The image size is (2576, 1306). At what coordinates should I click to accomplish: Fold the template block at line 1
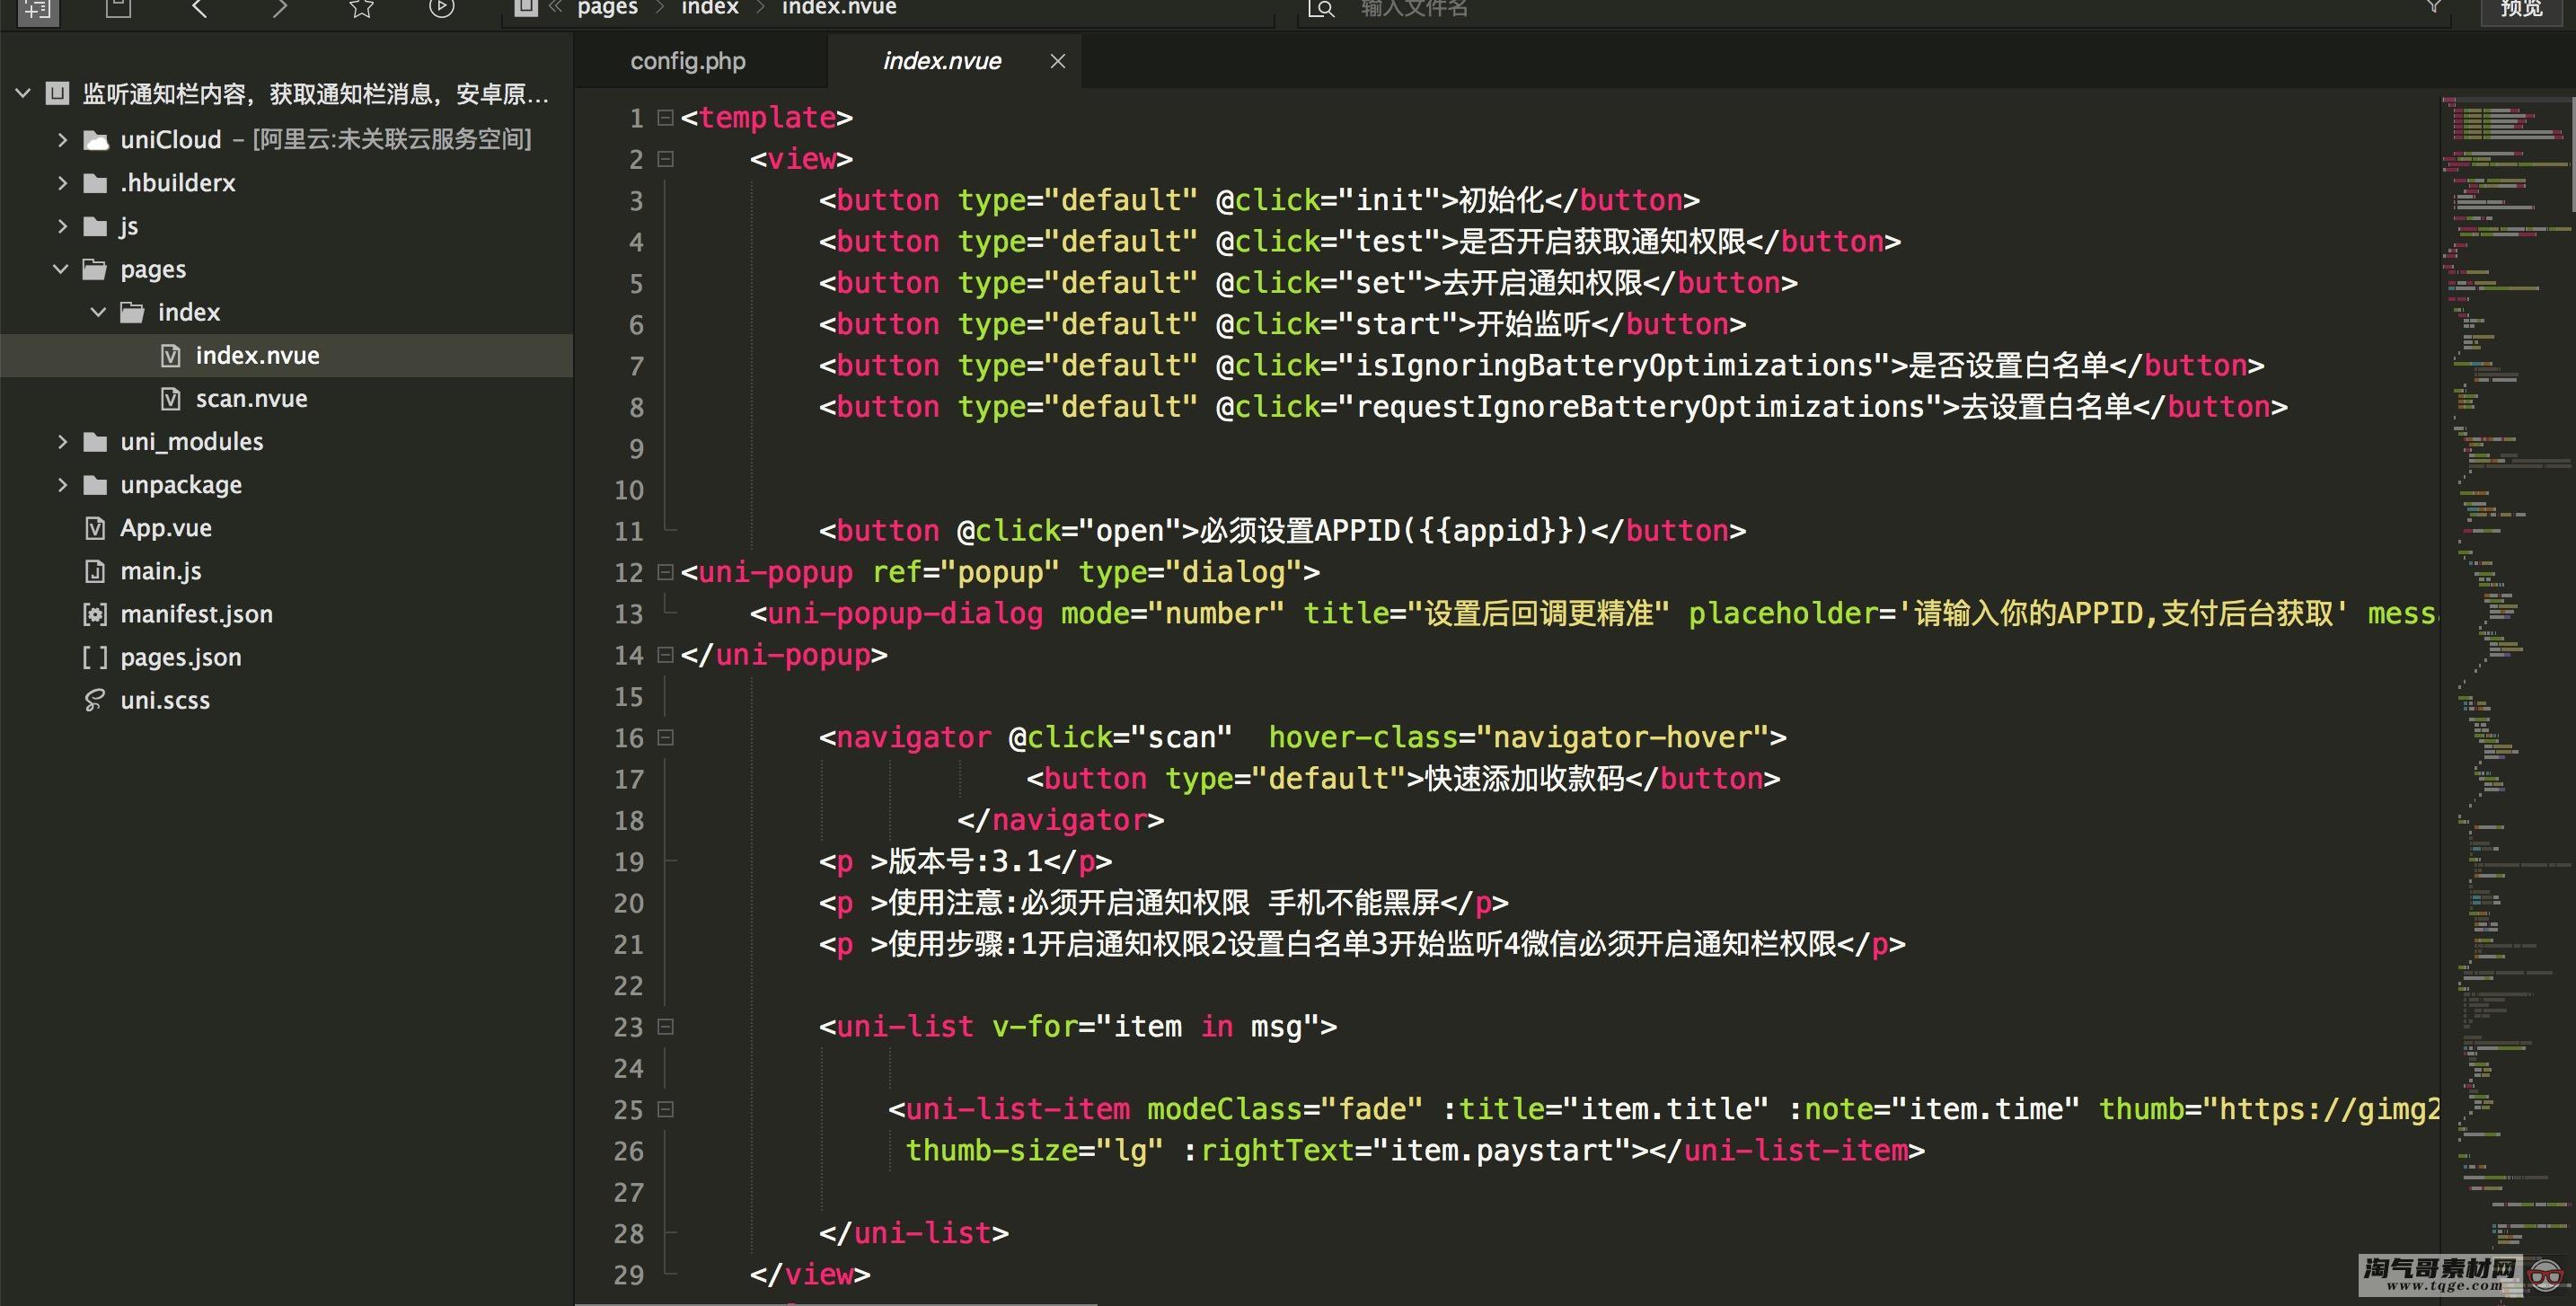pyautogui.click(x=666, y=118)
